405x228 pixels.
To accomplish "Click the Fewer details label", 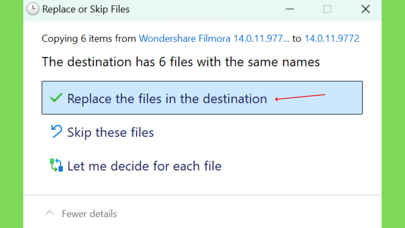I will pos(89,214).
